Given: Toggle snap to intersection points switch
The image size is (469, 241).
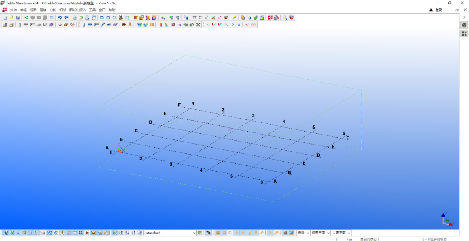Looking at the screenshot, I should (x=243, y=233).
